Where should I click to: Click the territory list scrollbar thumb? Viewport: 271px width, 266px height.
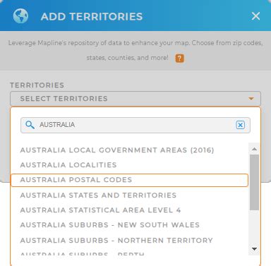point(254,182)
